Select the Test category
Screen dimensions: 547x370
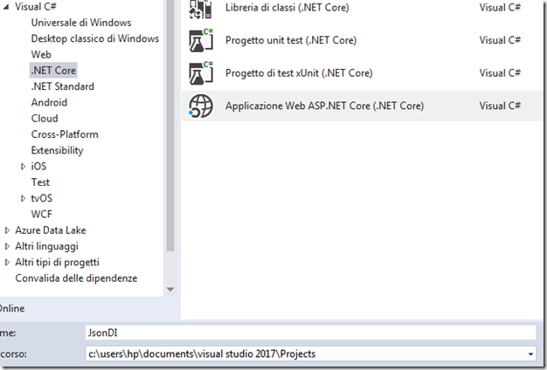point(40,182)
